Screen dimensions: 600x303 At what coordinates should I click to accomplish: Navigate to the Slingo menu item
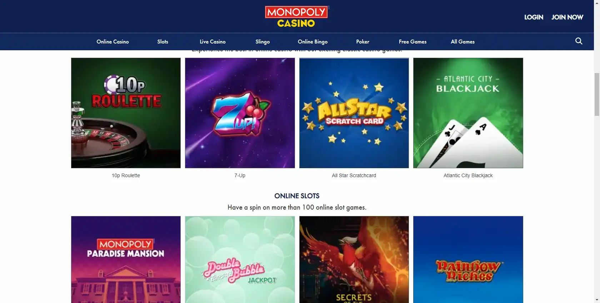coord(262,42)
